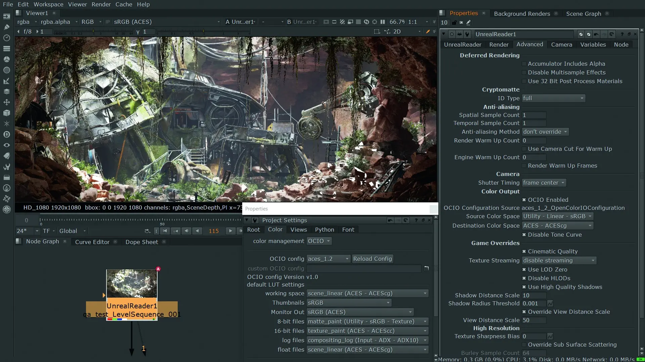Open the Transform nodes move-arrows icon
The image size is (645, 362).
tap(6, 102)
